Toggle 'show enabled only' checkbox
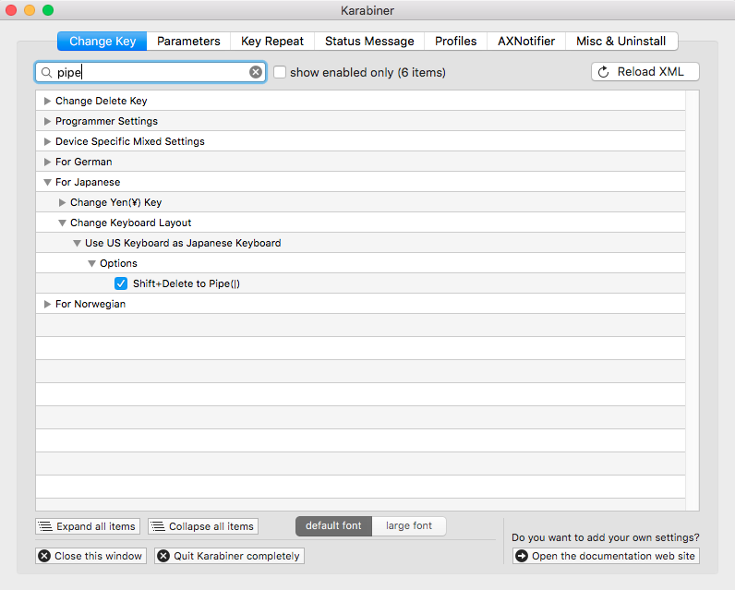Viewport: 735px width, 590px height. [x=280, y=72]
